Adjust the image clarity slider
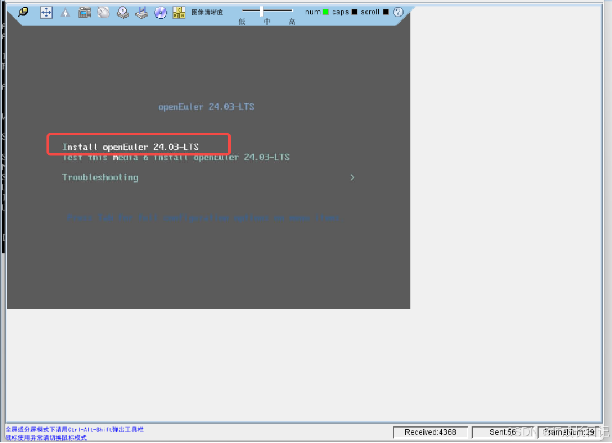Viewport: 612px width, 443px height. (x=262, y=11)
